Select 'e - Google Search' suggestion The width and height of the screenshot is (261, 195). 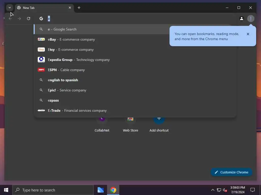click(x=135, y=29)
